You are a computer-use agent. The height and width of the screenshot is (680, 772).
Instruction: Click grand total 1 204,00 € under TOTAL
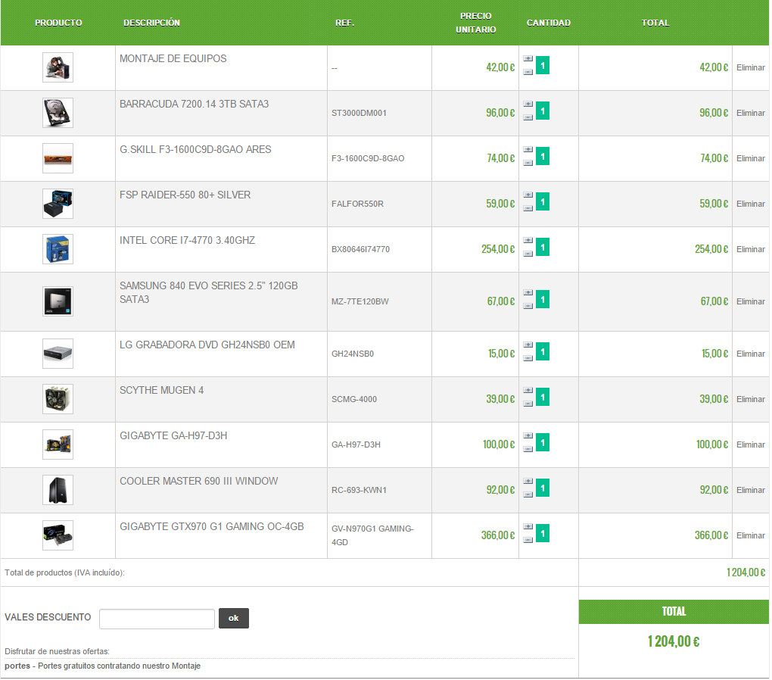pos(673,641)
